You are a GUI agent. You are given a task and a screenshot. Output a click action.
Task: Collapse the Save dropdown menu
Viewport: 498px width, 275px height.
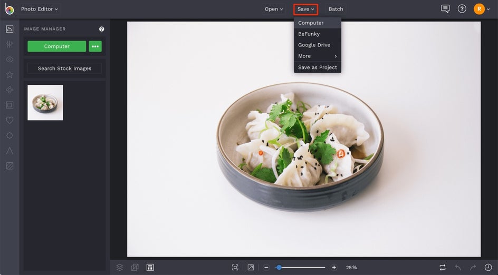coord(305,9)
